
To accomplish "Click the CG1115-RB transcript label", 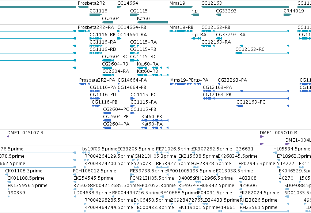I will pos(143,49).
